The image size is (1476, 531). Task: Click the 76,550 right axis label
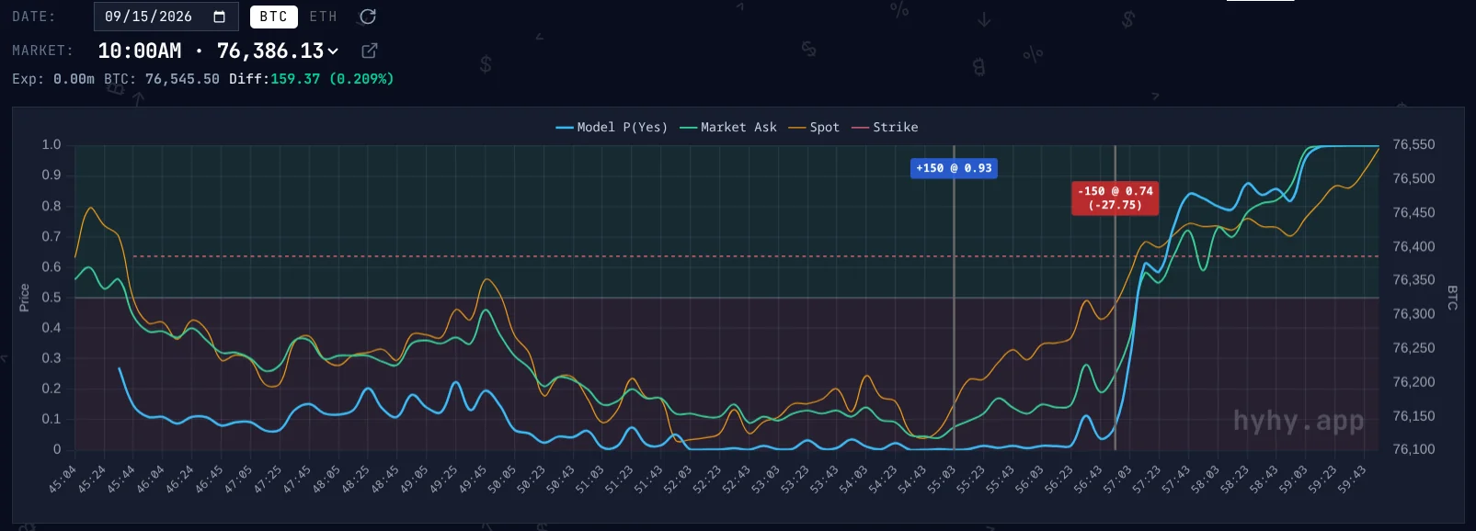1413,144
